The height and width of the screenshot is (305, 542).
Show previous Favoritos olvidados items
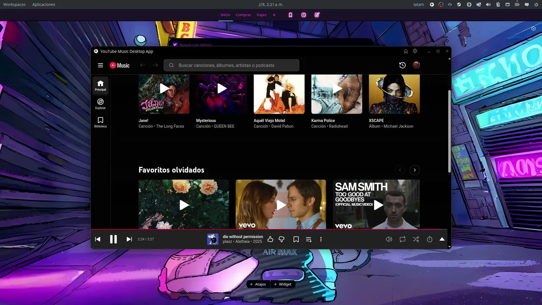(x=400, y=170)
